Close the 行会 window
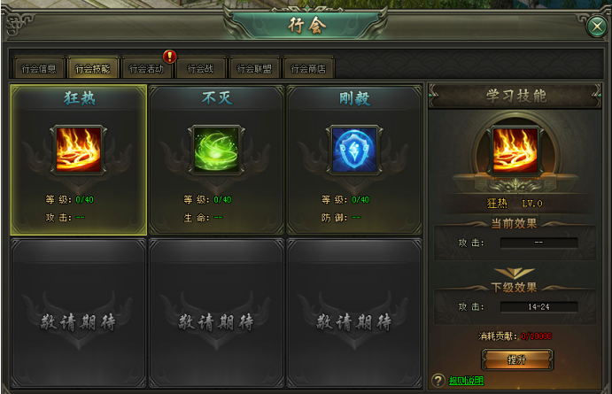The image size is (612, 394). click(x=597, y=27)
